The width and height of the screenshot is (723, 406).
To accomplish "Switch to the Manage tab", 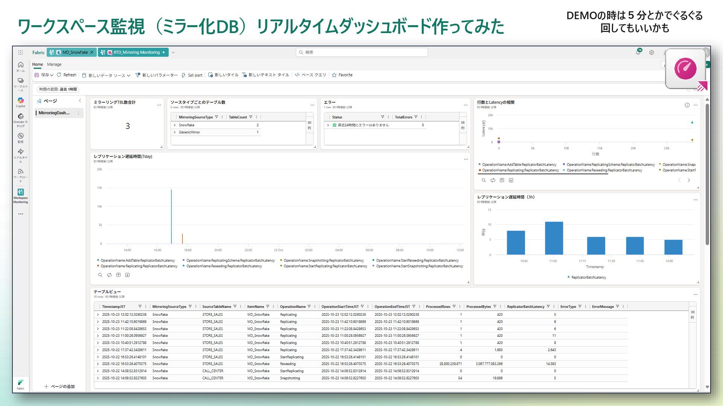I will [x=54, y=64].
